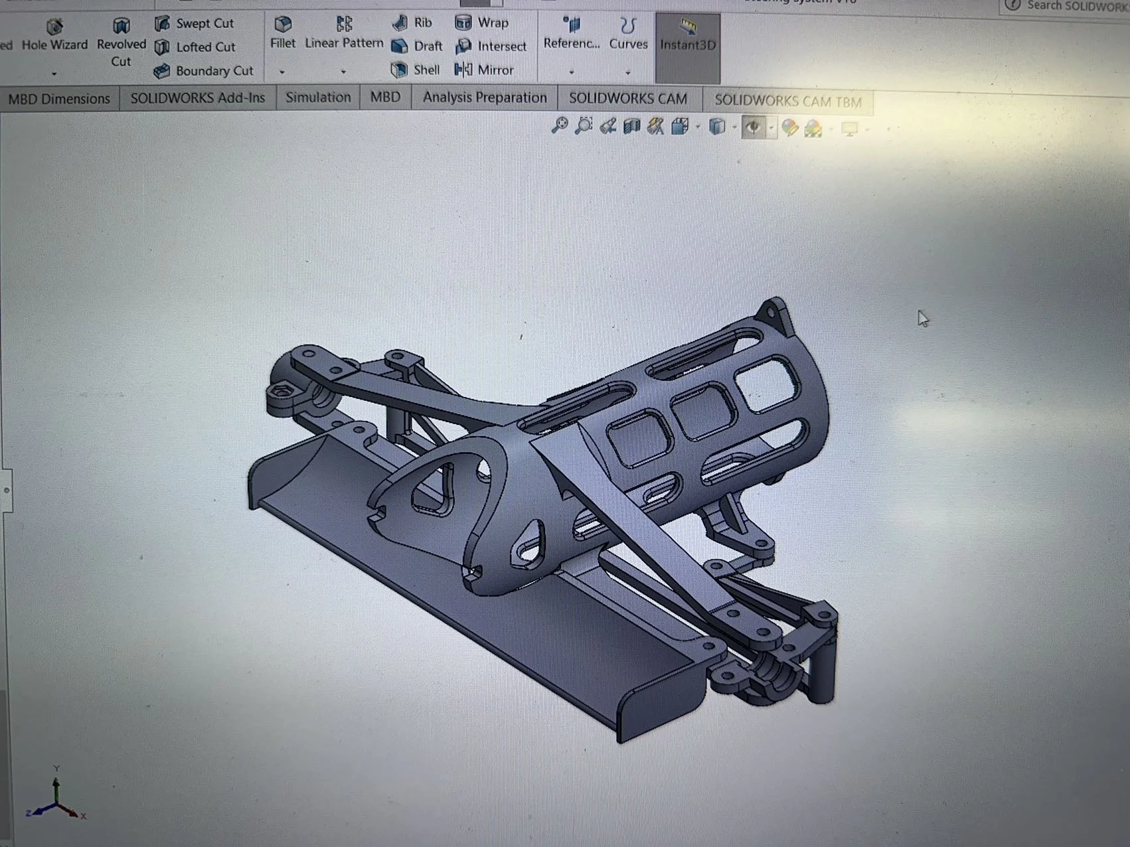Expand Display Style dropdown arrow
The width and height of the screenshot is (1130, 847).
734,127
